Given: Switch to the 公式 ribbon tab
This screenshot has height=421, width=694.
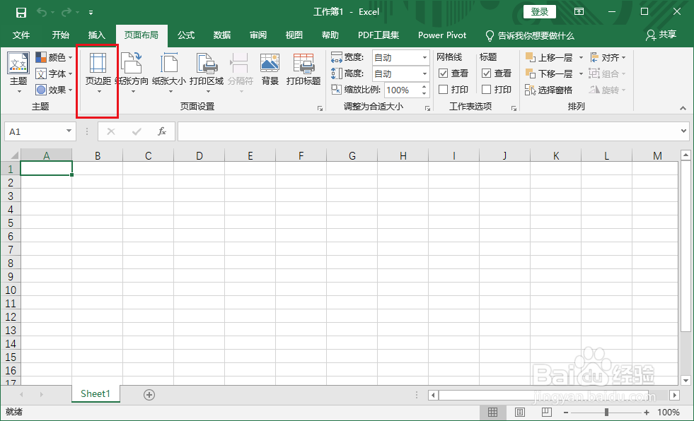Looking at the screenshot, I should tap(185, 35).
